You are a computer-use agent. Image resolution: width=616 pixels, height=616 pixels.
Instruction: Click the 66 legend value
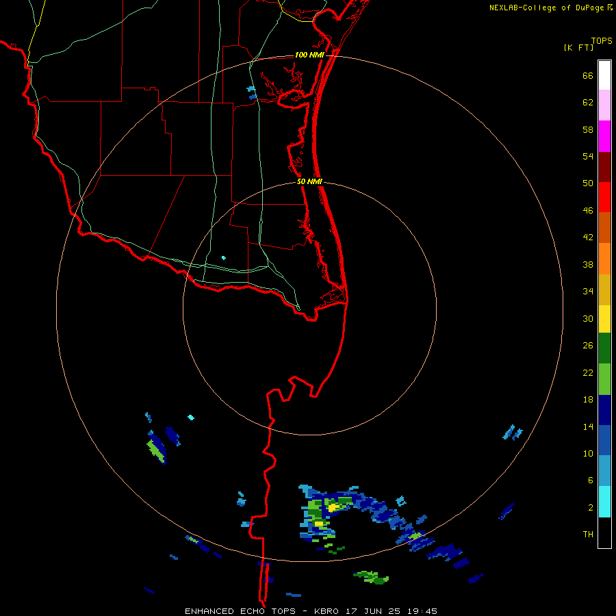(588, 75)
